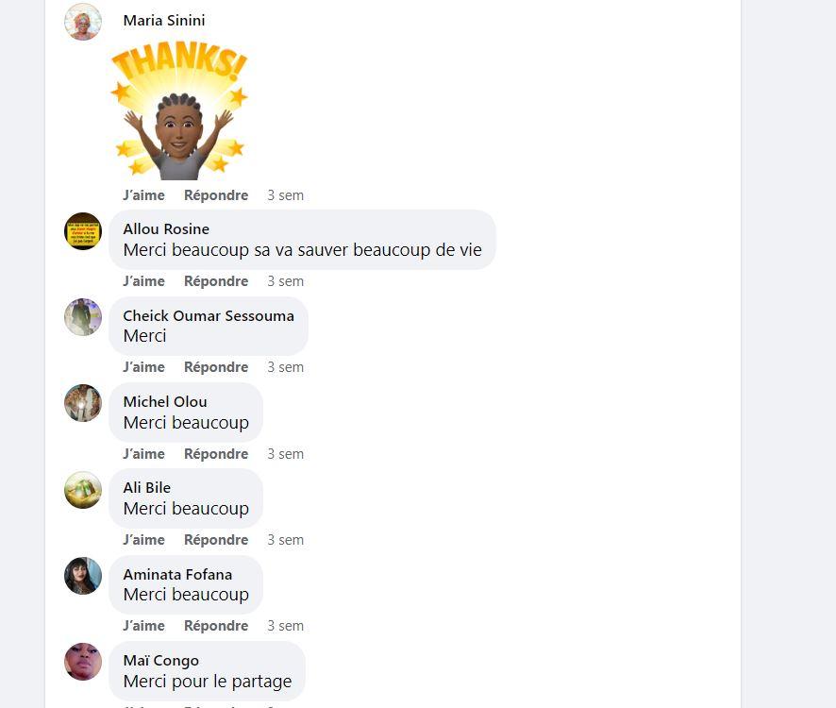Like Maria Sinini's sticker comment
836x708 pixels.
click(143, 195)
